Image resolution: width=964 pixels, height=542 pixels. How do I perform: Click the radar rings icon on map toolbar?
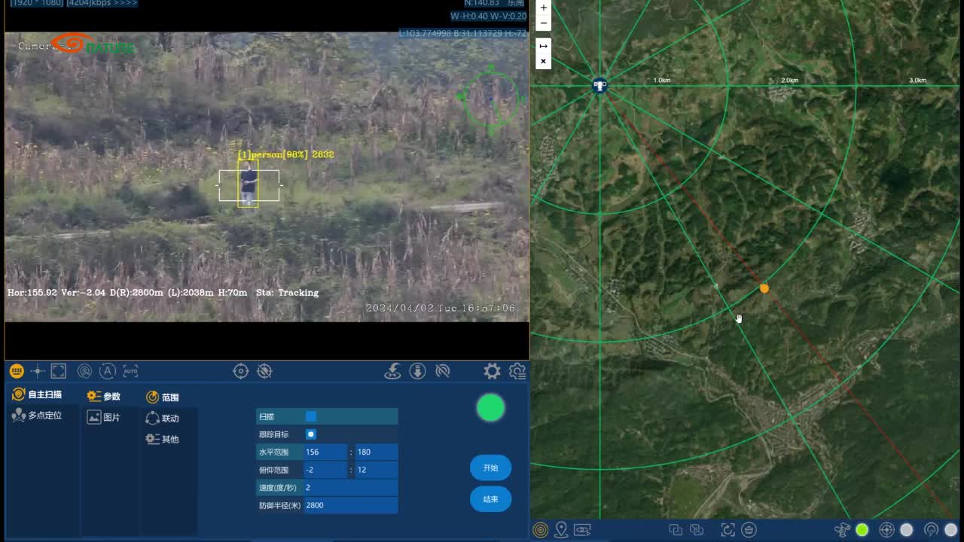click(x=540, y=530)
